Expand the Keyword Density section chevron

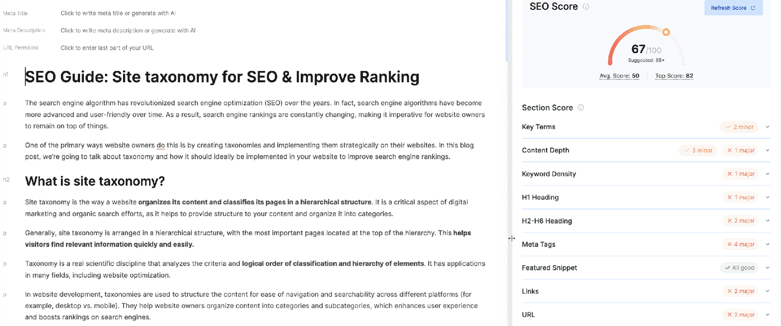point(767,174)
